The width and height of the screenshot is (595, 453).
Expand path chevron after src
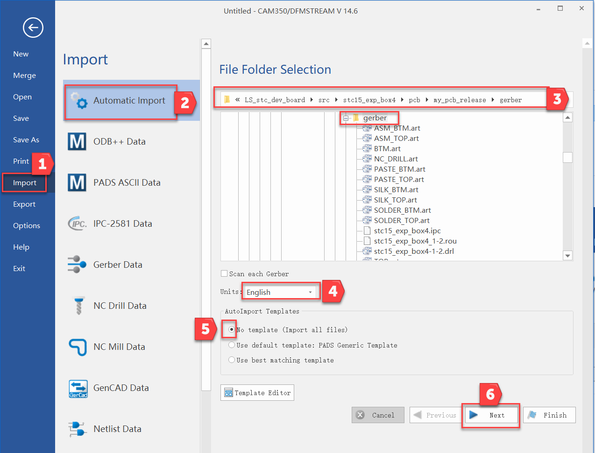(336, 100)
